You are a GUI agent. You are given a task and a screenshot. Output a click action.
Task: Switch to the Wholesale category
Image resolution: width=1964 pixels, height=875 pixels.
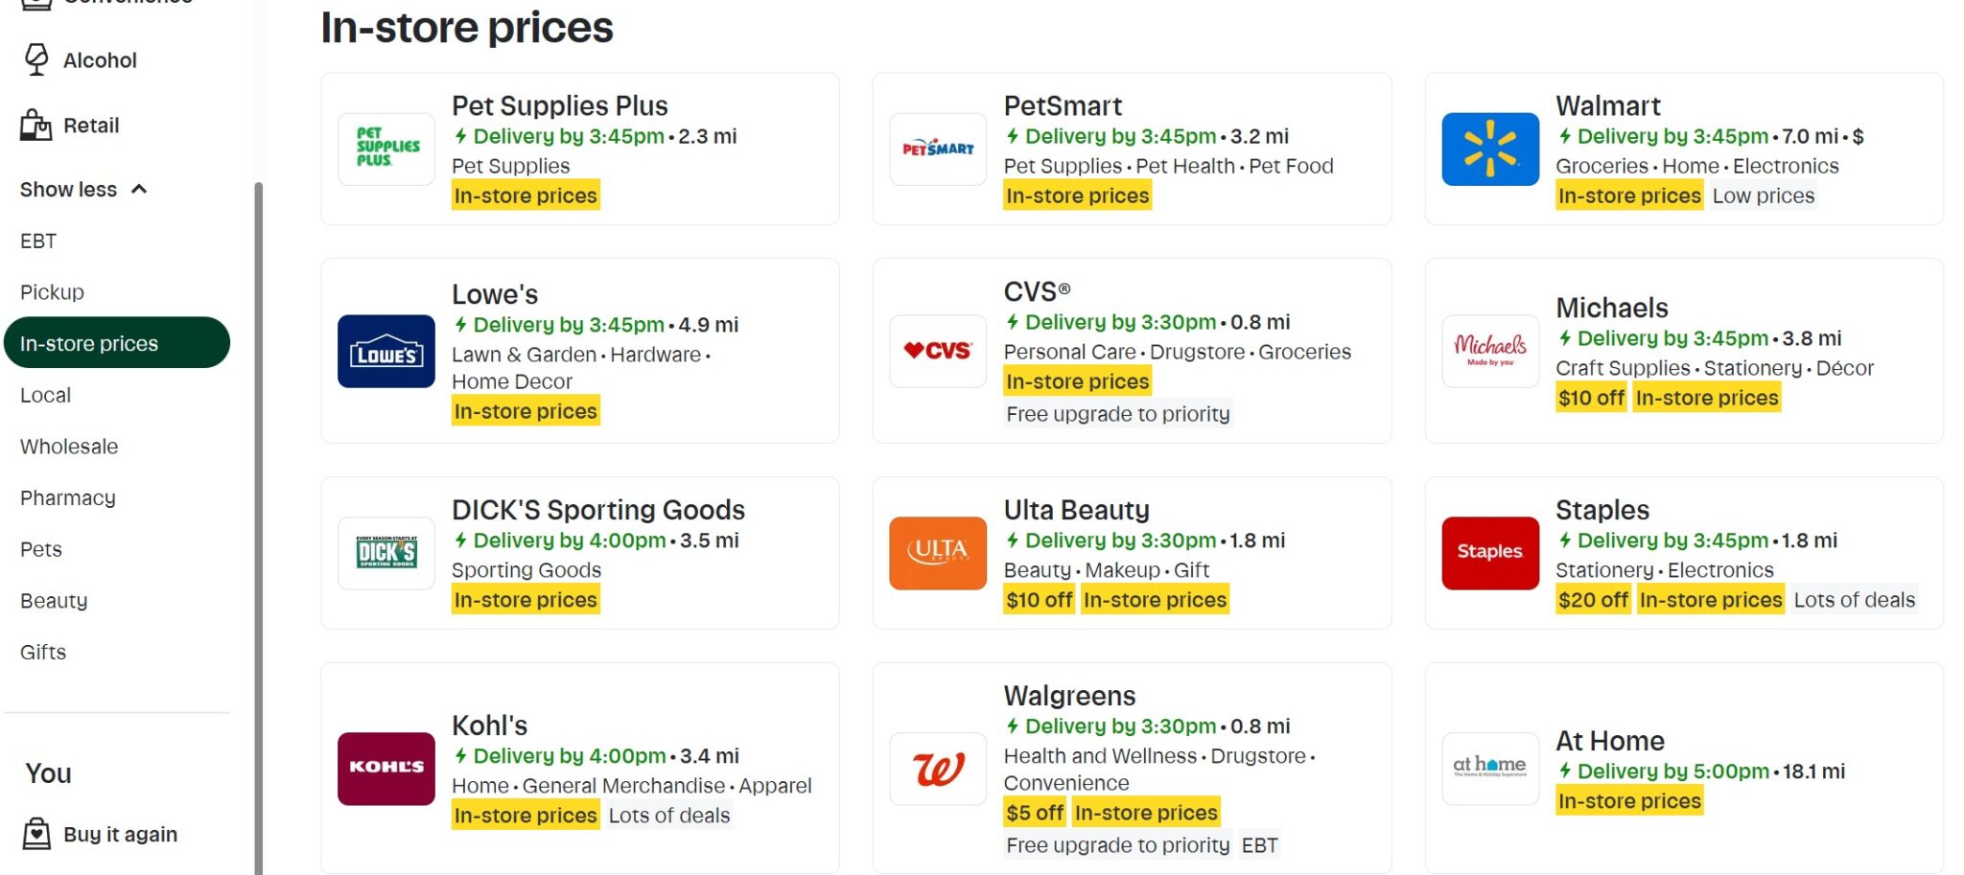click(x=69, y=447)
